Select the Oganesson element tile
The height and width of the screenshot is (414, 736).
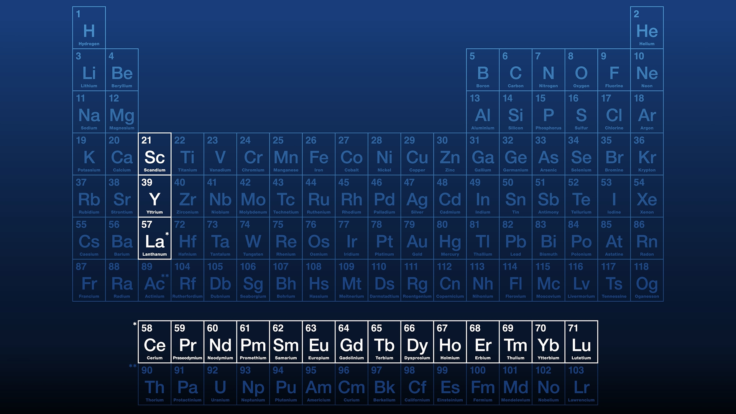pos(647,281)
